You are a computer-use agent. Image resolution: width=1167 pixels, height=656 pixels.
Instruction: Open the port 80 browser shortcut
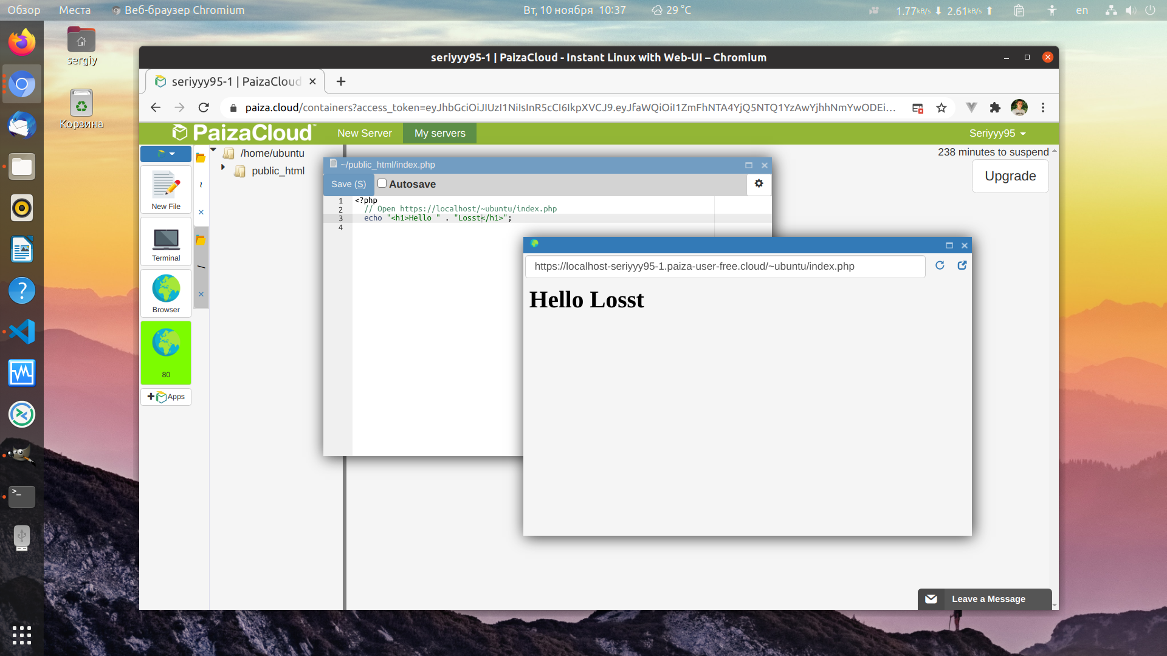click(166, 353)
